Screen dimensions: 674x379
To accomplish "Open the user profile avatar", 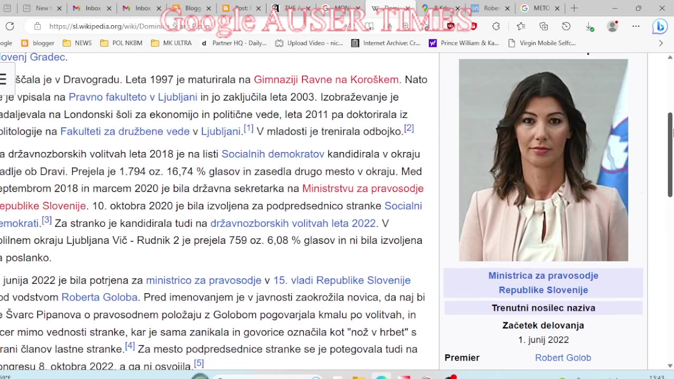I will pos(612,26).
